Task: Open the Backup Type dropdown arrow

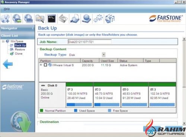Action: pyautogui.click(x=104, y=55)
